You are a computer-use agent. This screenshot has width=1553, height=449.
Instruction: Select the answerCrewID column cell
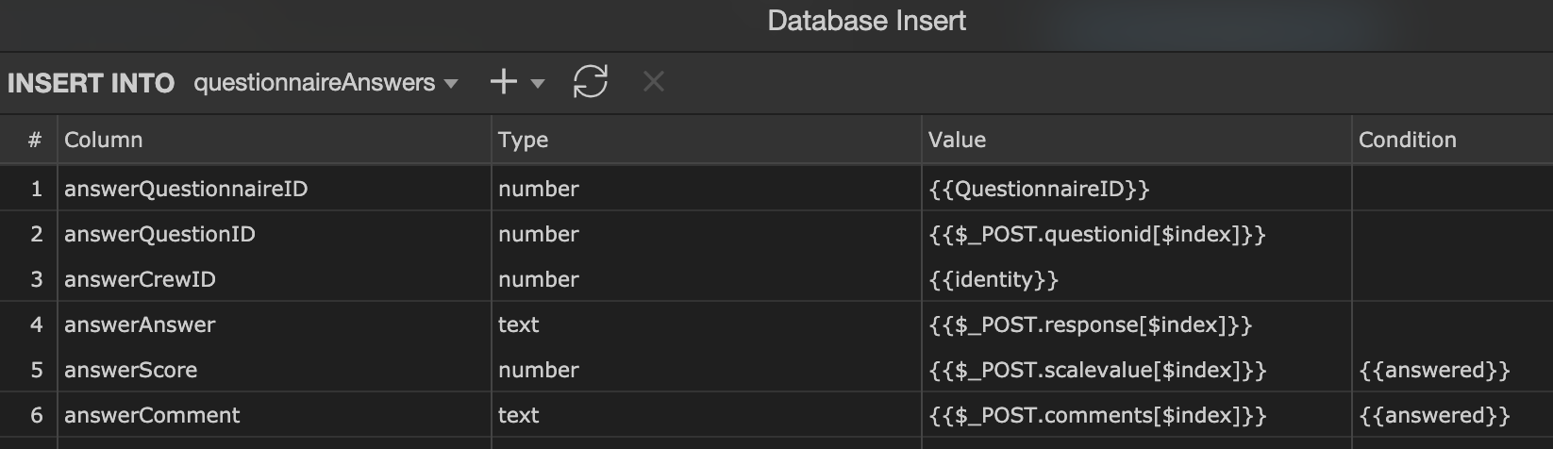[275, 279]
